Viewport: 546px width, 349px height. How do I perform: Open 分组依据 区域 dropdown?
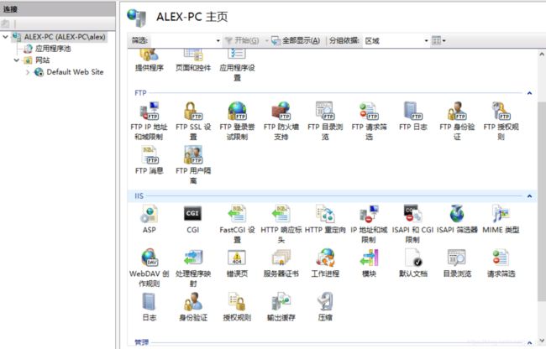[x=426, y=40]
